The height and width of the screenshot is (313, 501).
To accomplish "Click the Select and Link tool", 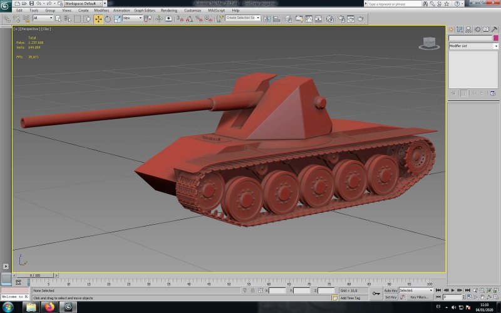I will 7,19.
